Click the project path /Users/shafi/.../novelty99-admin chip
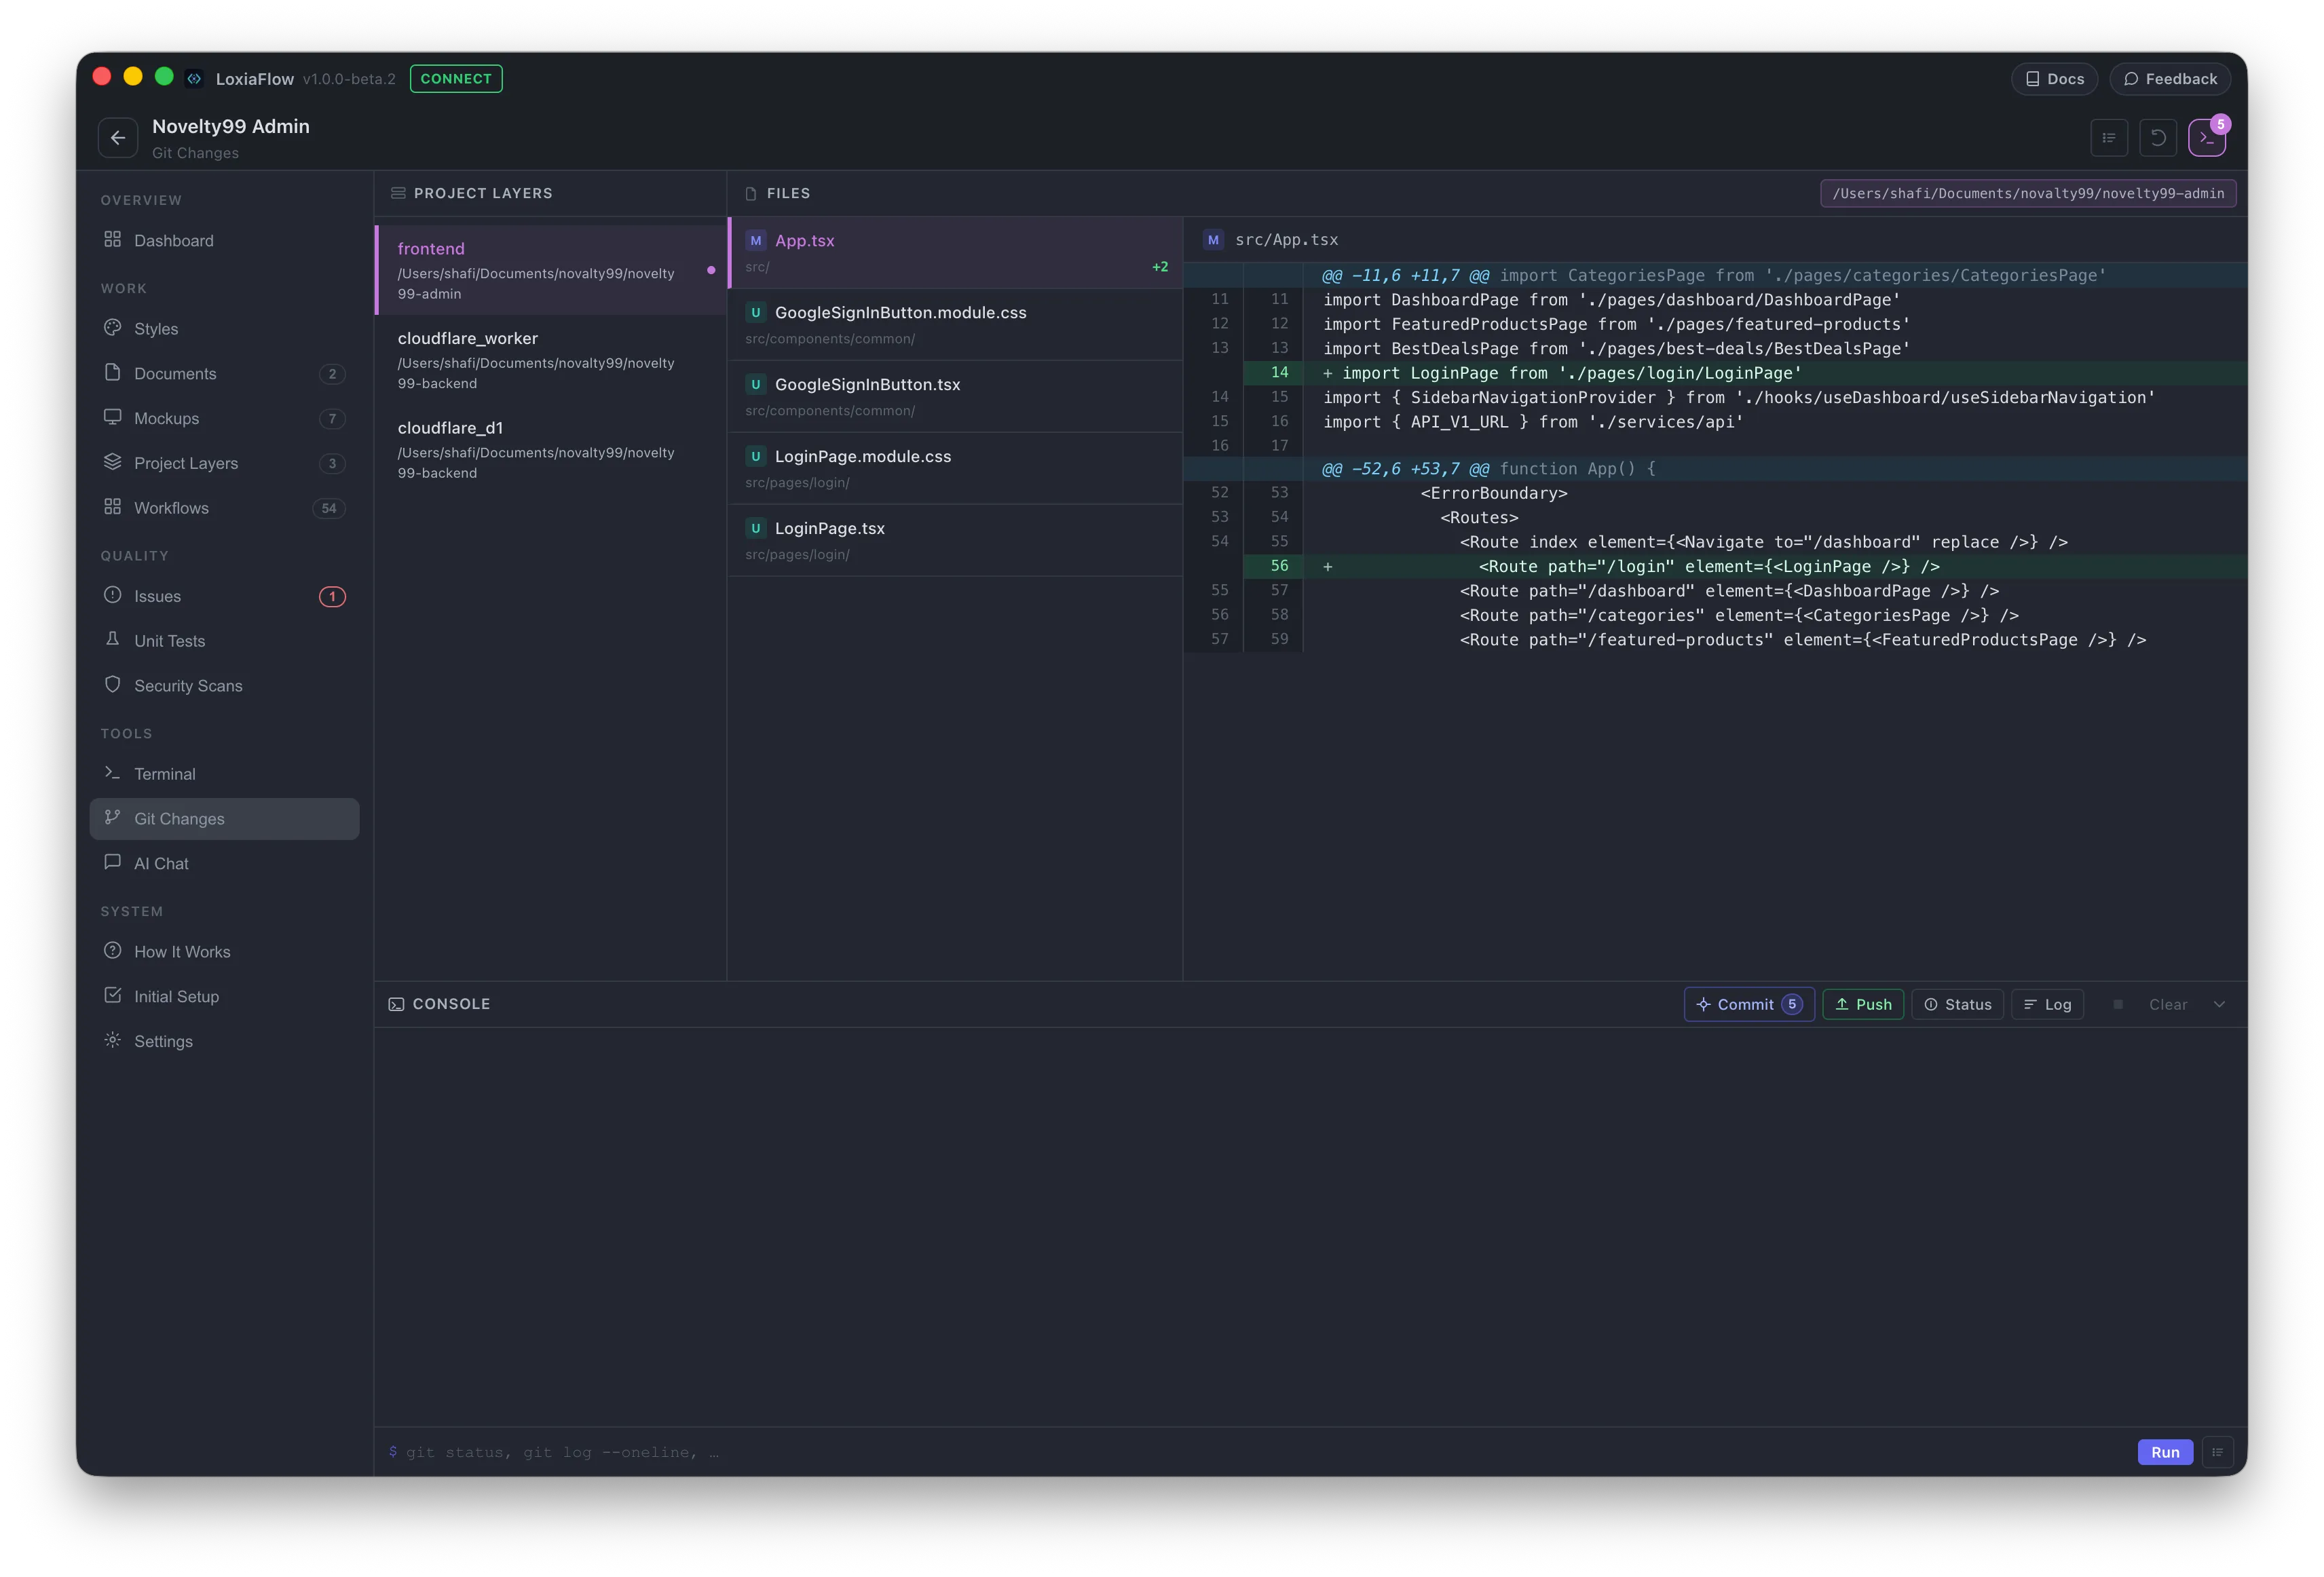Image resolution: width=2324 pixels, height=1577 pixels. (x=2028, y=194)
